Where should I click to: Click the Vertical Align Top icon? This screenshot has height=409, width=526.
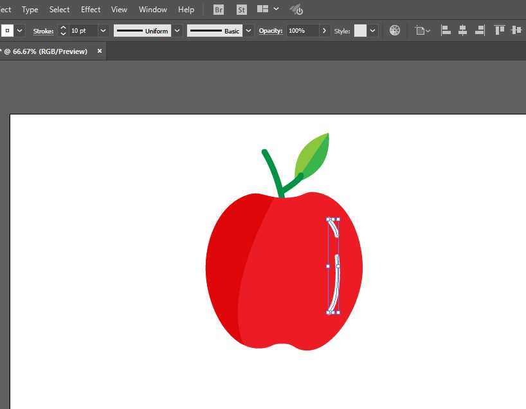[500, 30]
